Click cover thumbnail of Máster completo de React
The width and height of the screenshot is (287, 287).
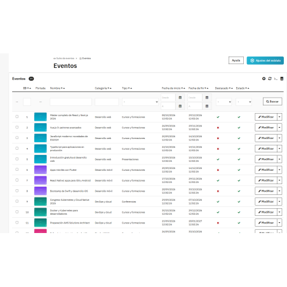click(x=41, y=117)
